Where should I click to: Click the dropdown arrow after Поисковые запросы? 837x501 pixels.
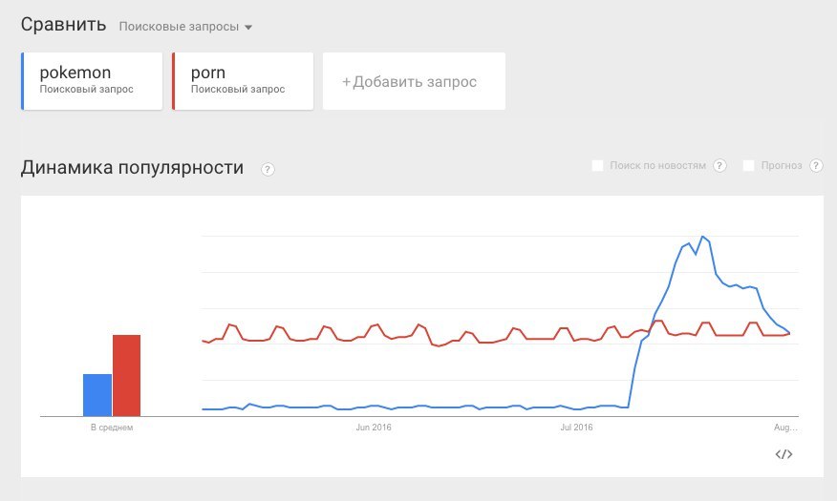click(x=248, y=27)
